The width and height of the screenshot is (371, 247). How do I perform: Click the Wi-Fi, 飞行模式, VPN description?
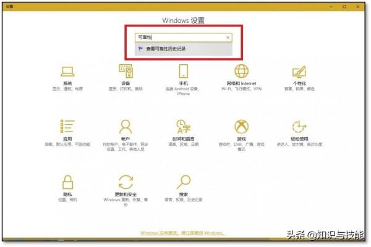pyautogui.click(x=241, y=89)
